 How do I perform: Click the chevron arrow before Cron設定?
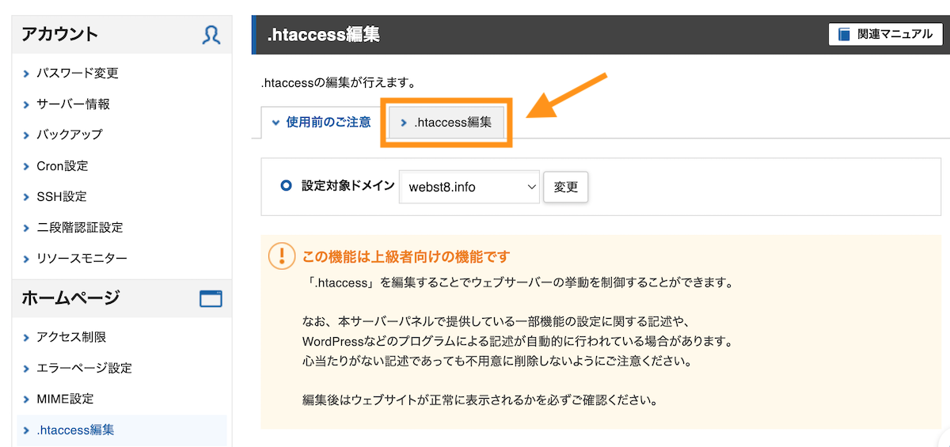click(27, 166)
